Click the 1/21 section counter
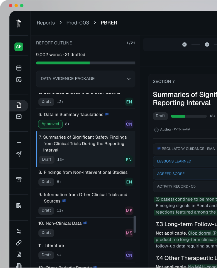The height and width of the screenshot is (268, 217). coord(131,43)
